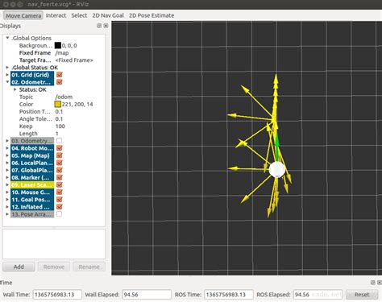Click the white robot marker in view
This screenshot has width=382, height=302.
point(276,170)
